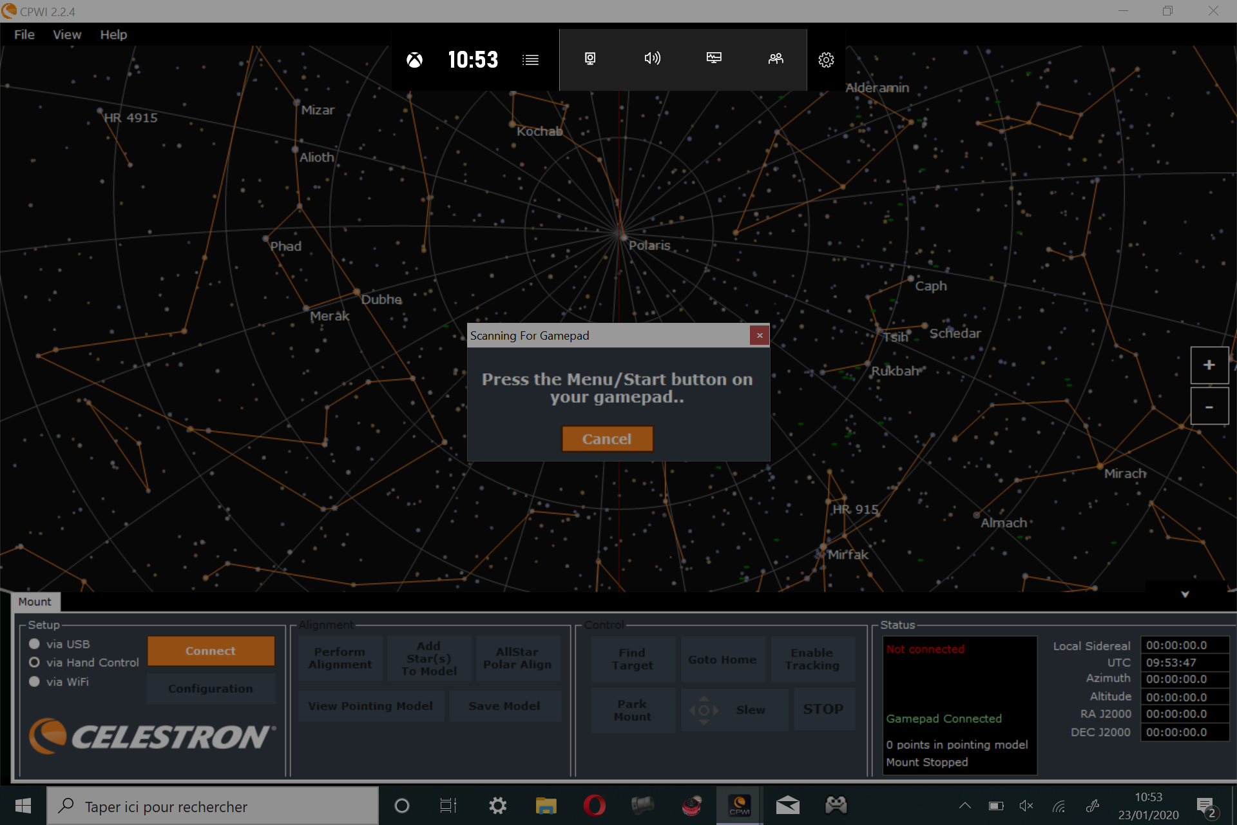Click Enable Tracking
This screenshot has height=825, width=1237.
click(812, 659)
